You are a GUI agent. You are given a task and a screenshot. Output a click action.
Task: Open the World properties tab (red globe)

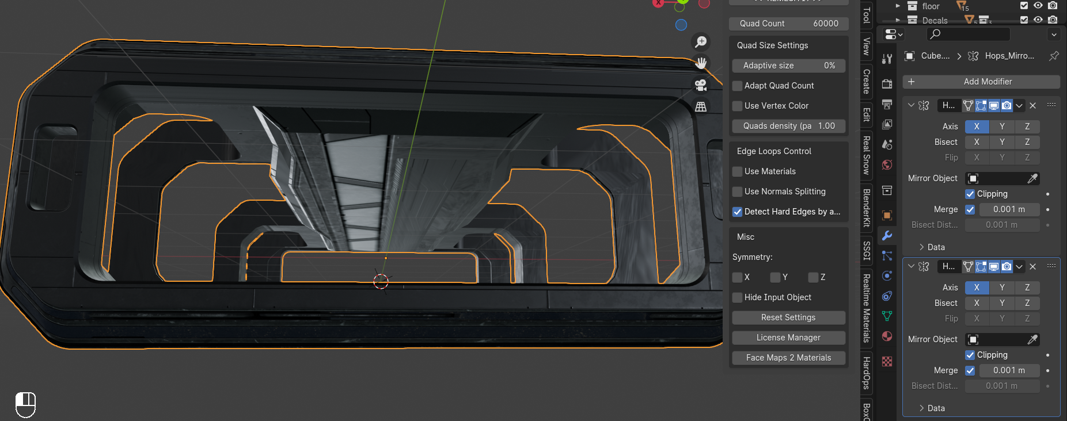click(887, 165)
